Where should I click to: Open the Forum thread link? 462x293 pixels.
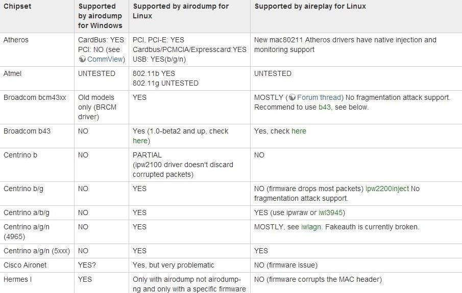pyautogui.click(x=320, y=97)
